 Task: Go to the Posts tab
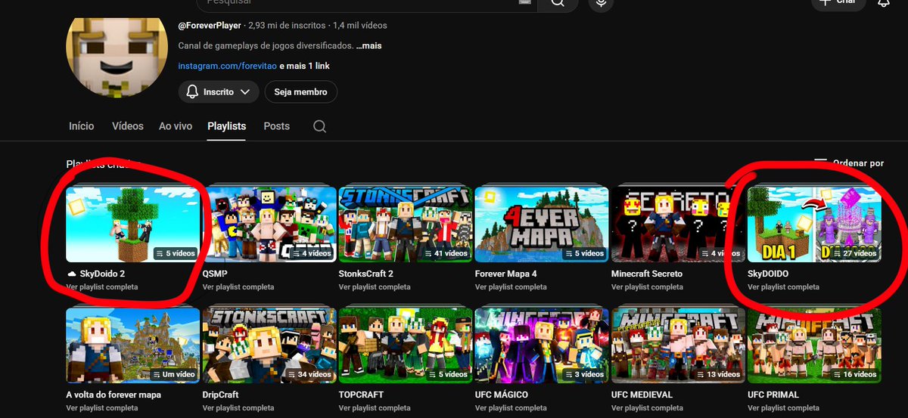[x=277, y=126]
